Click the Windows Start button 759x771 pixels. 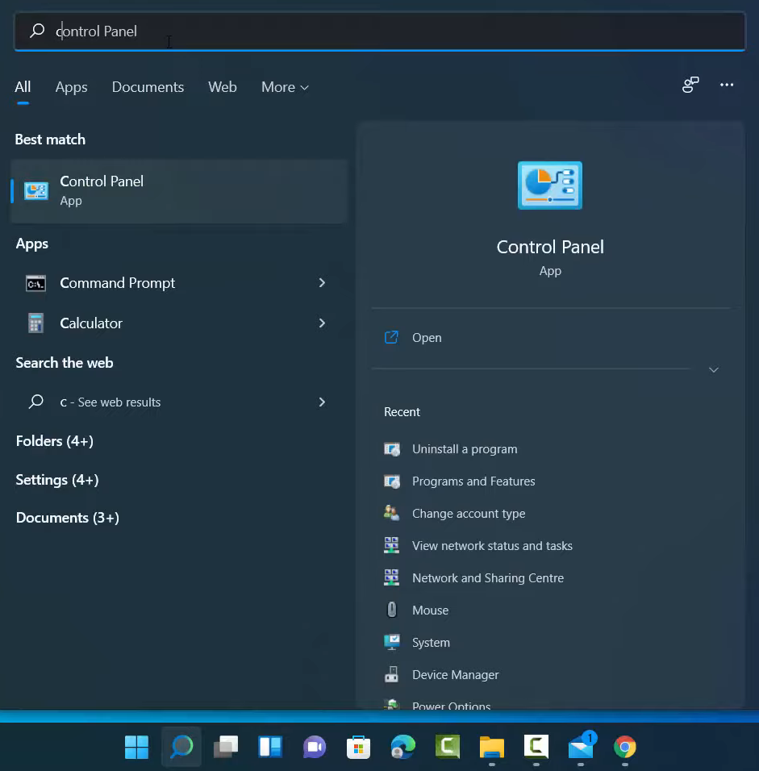[136, 748]
